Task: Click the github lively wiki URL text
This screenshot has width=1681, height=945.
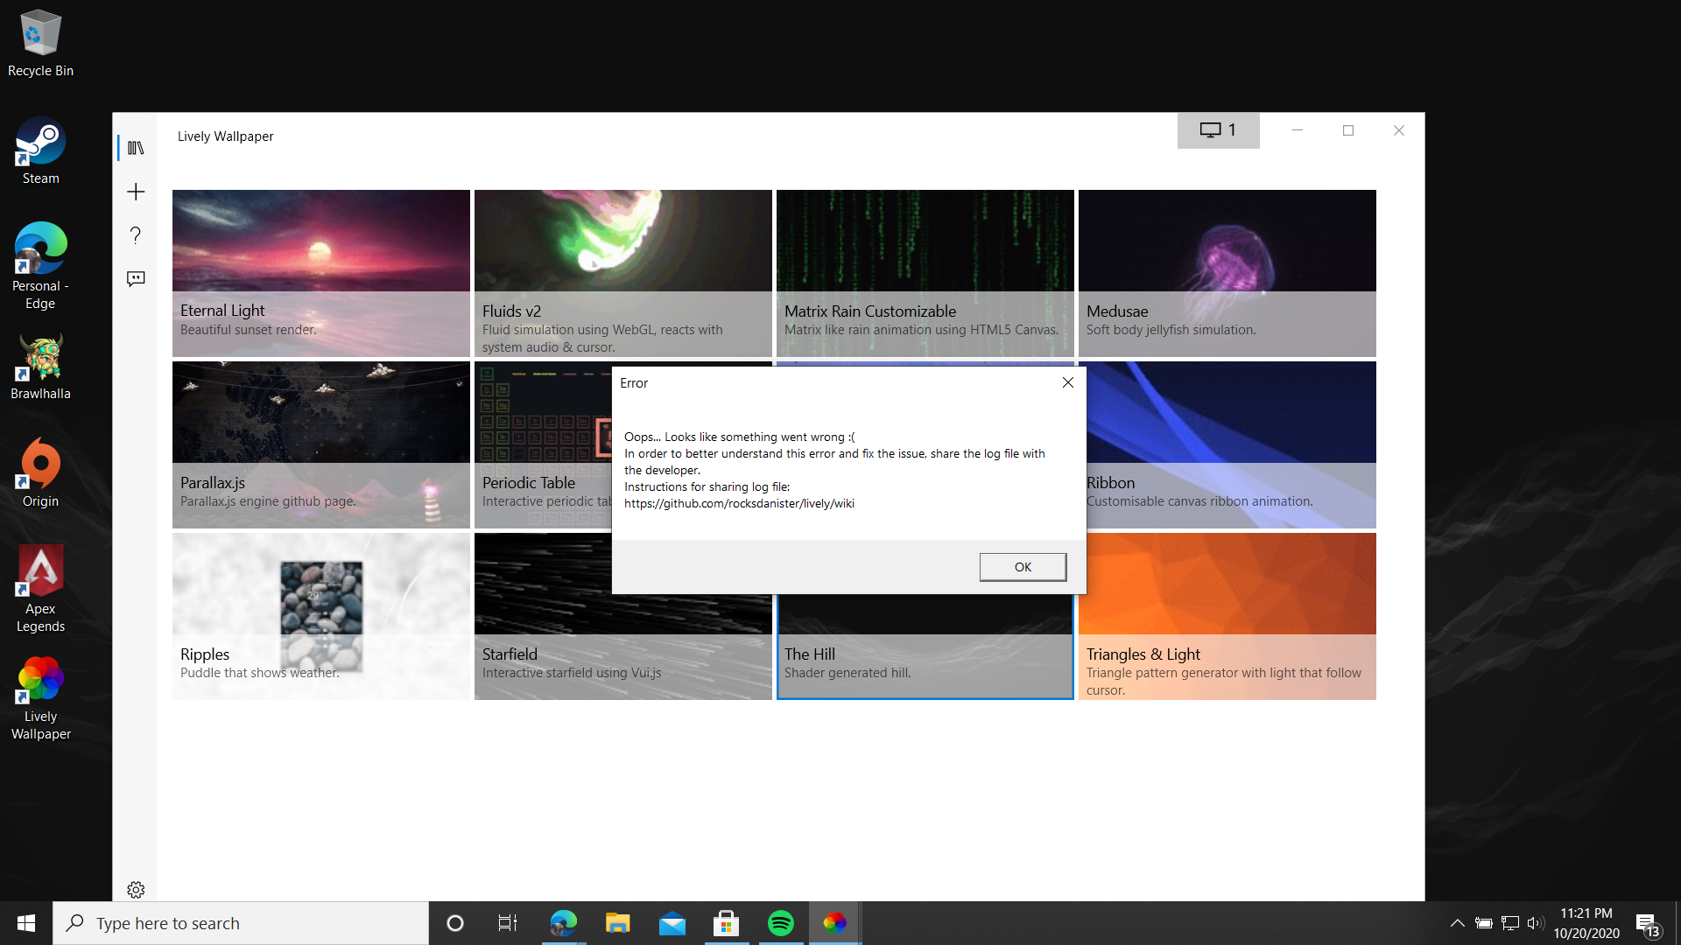Action: [x=739, y=503]
